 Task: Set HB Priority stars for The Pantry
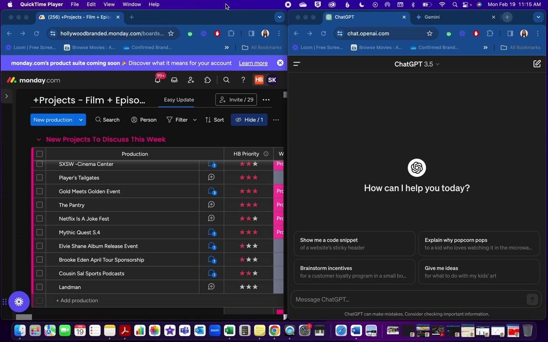point(248,205)
